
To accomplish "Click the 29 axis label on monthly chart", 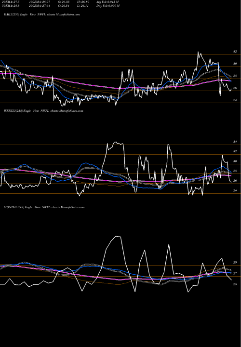I will (x=235, y=263).
